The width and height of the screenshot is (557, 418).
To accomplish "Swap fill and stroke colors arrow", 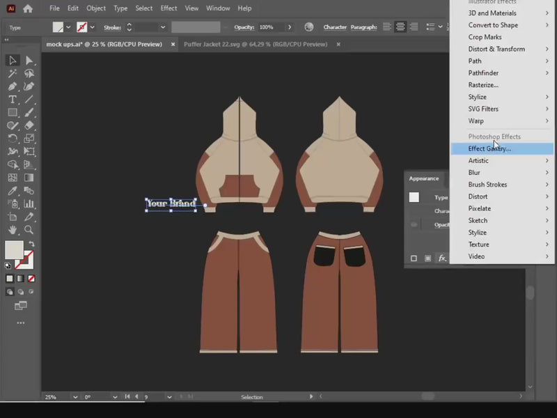I will click(x=31, y=245).
